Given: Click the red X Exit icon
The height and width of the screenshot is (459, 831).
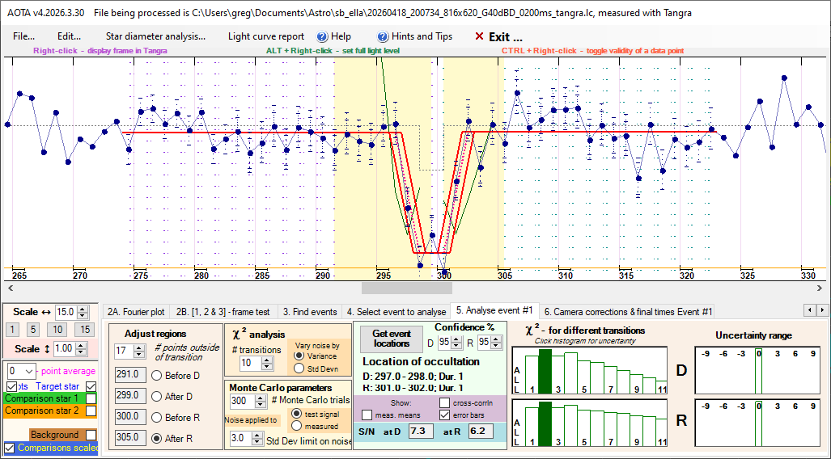Looking at the screenshot, I should coord(479,36).
